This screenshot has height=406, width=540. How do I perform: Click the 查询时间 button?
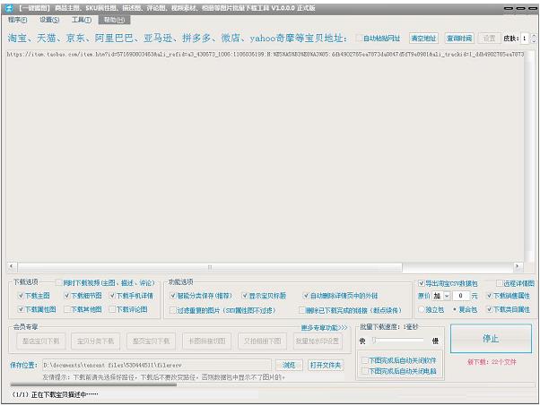458,39
